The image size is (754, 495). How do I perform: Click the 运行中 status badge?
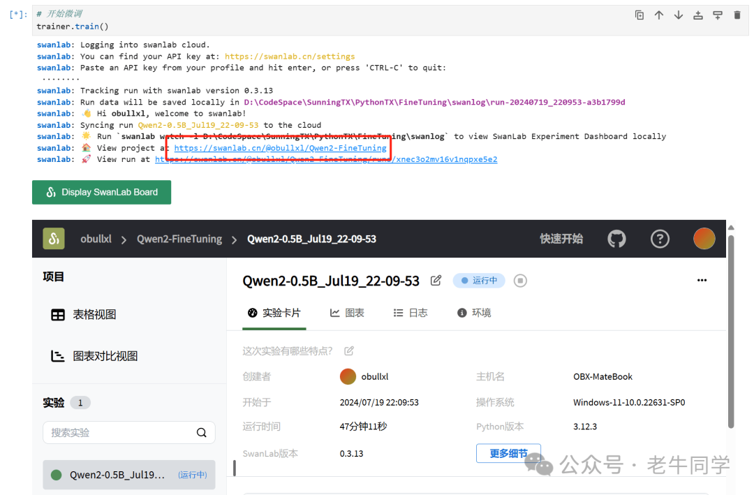[x=479, y=281]
